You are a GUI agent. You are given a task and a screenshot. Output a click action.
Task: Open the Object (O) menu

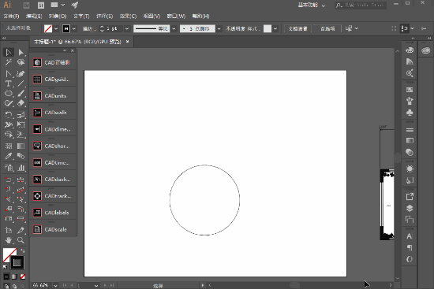pos(58,17)
